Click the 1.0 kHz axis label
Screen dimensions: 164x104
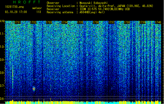(x=2, y=47)
